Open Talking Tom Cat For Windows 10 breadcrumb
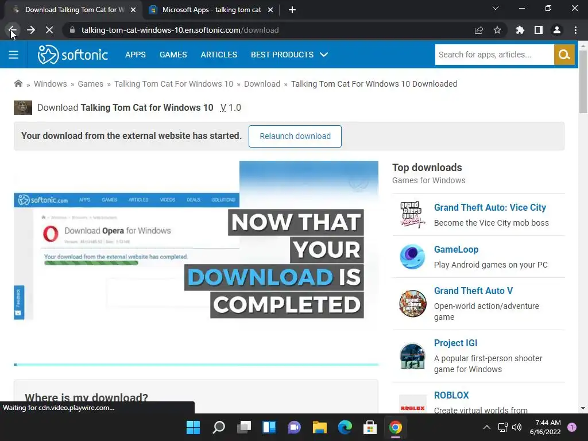The height and width of the screenshot is (441, 588). point(173,84)
